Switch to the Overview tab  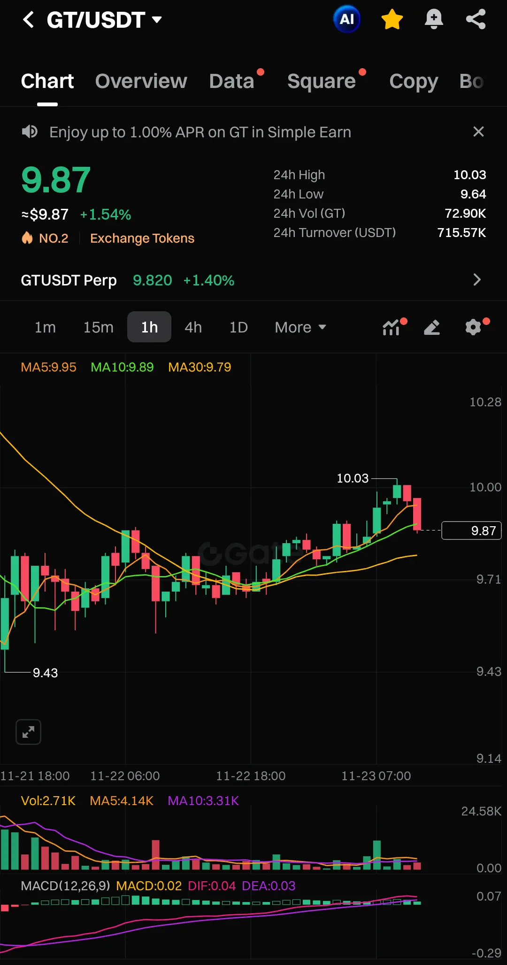point(141,81)
